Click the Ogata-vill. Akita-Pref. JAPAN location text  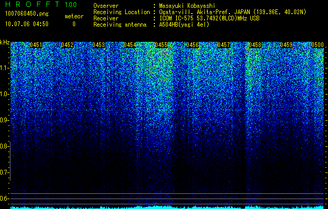tap(233, 12)
